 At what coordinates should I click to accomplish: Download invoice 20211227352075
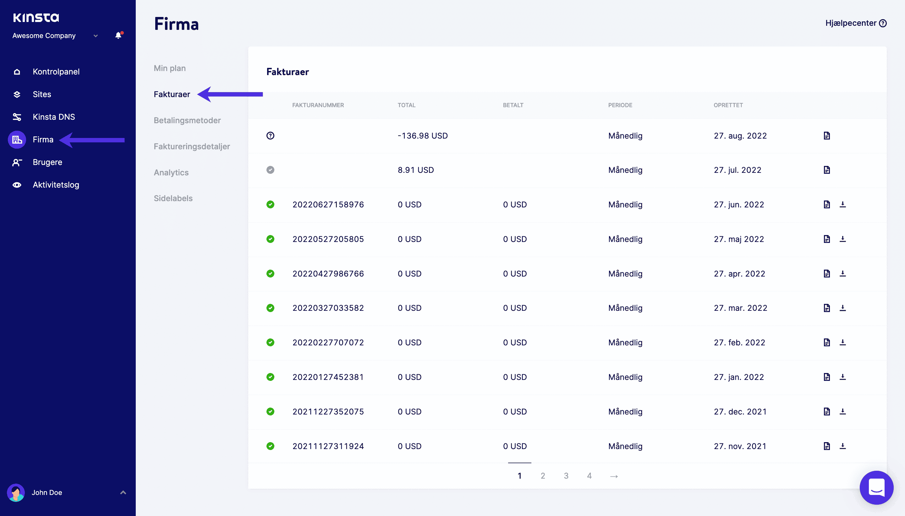pyautogui.click(x=843, y=411)
